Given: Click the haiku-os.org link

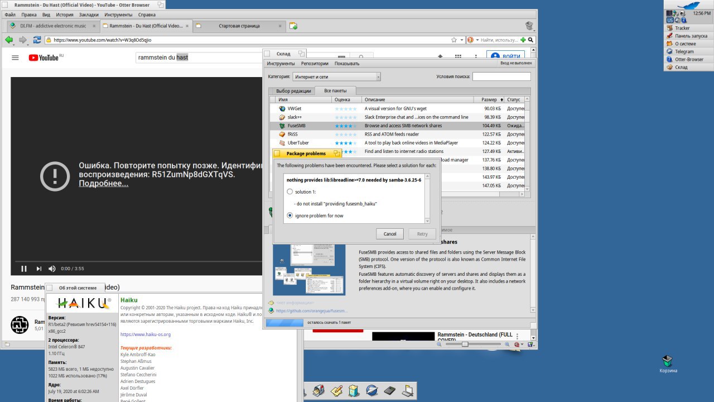Looking at the screenshot, I should point(146,334).
